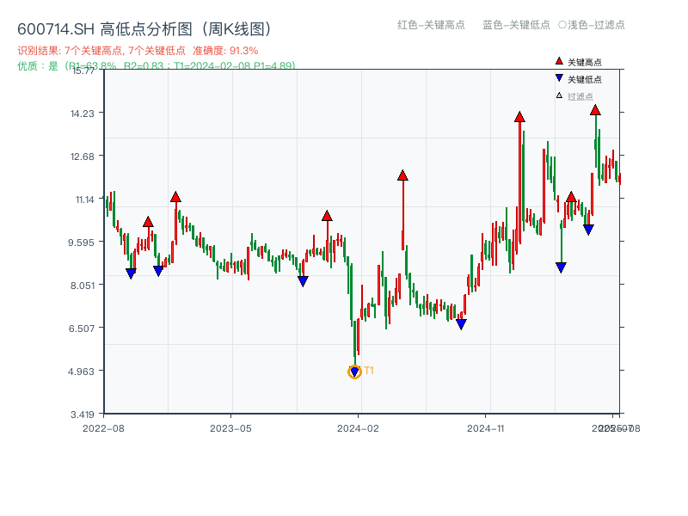Screen dimensions: 688x516
Task: Click the 关键低点 label in the chart legend
Action: pyautogui.click(x=585, y=79)
